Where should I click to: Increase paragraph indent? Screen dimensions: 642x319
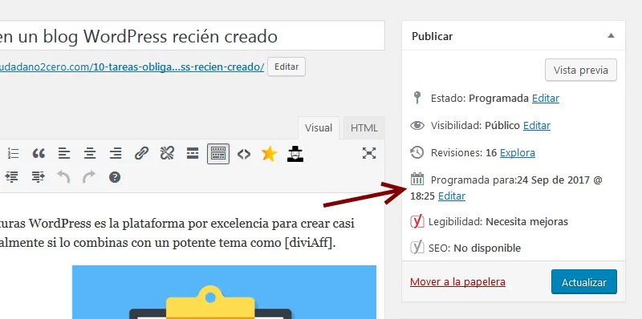(39, 177)
